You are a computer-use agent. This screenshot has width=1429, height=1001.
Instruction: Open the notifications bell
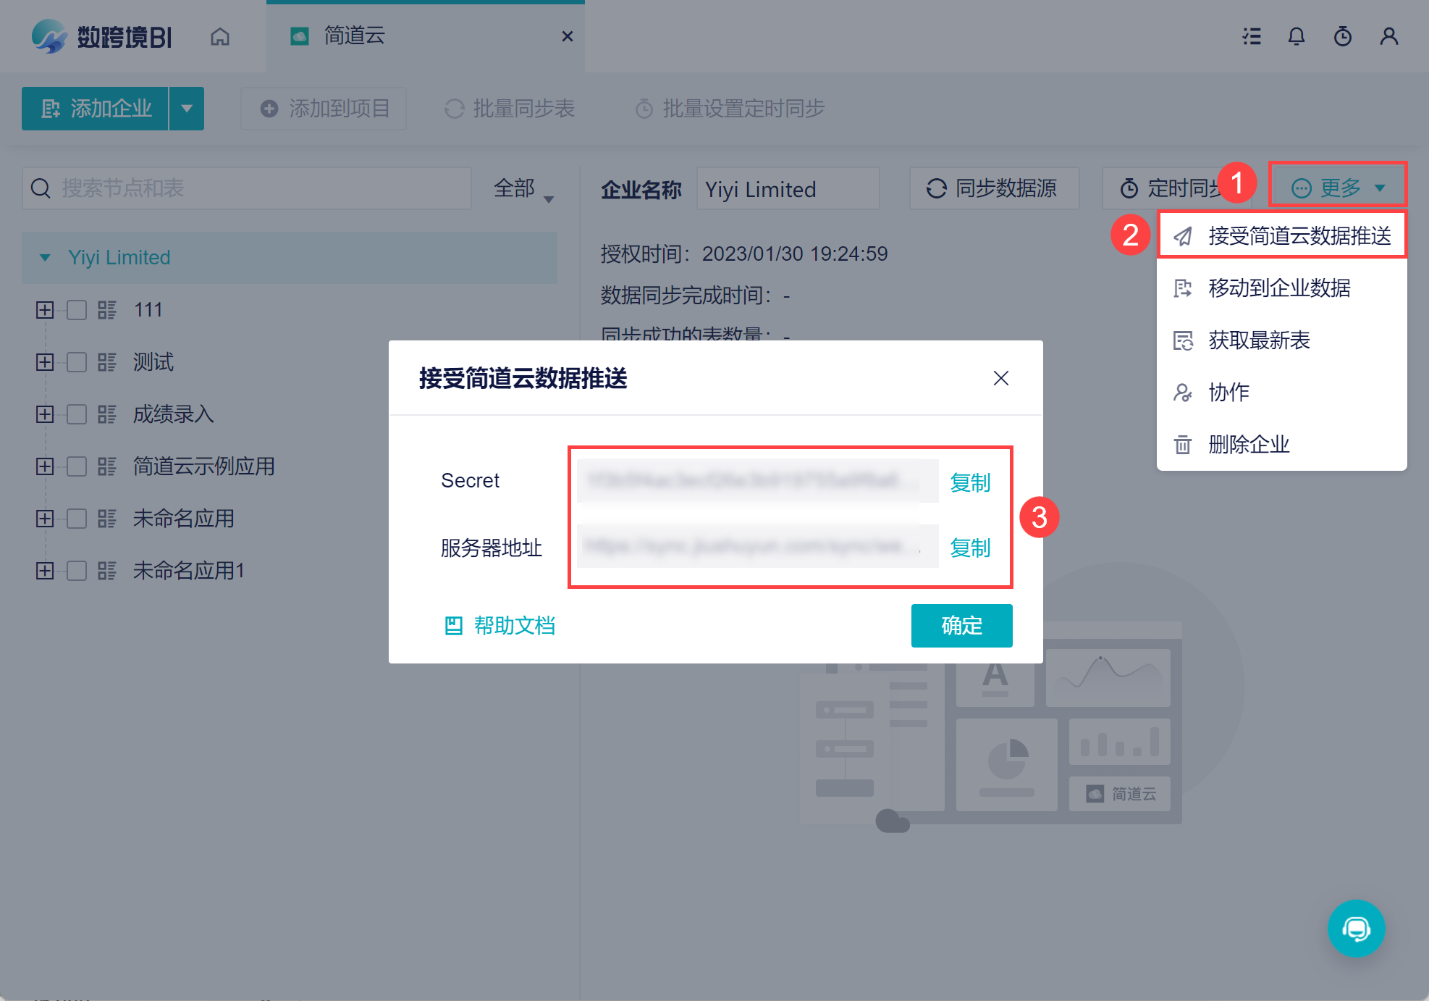pos(1297,36)
